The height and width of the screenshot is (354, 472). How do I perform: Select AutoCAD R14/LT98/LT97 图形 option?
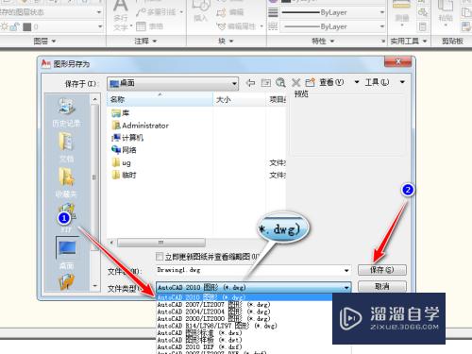point(217,326)
